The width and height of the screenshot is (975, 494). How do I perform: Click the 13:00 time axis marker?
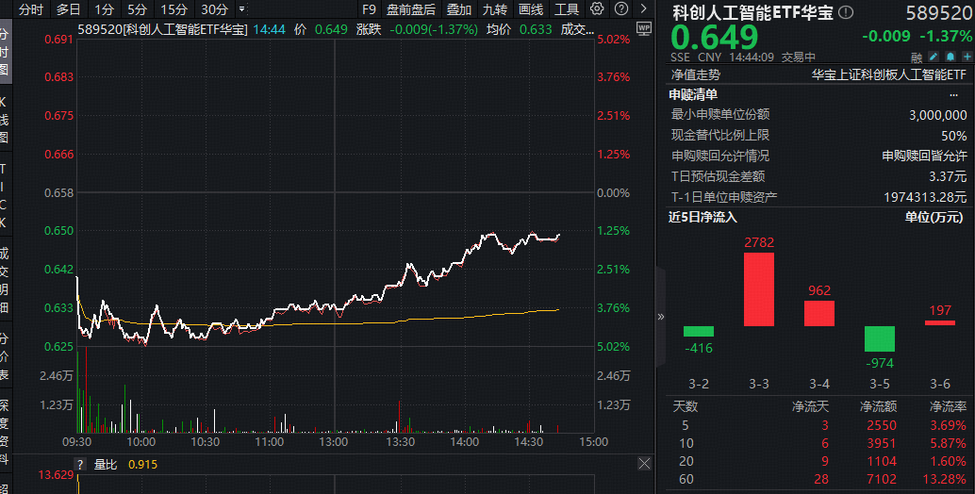click(333, 442)
